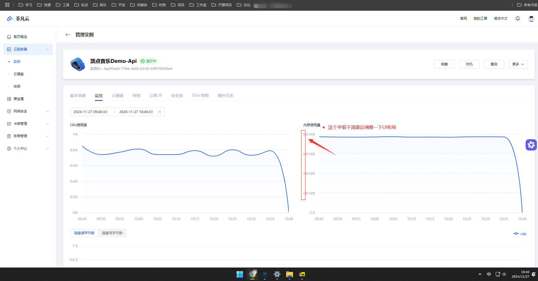Collapse the 云服务器 menu

[x=47, y=49]
